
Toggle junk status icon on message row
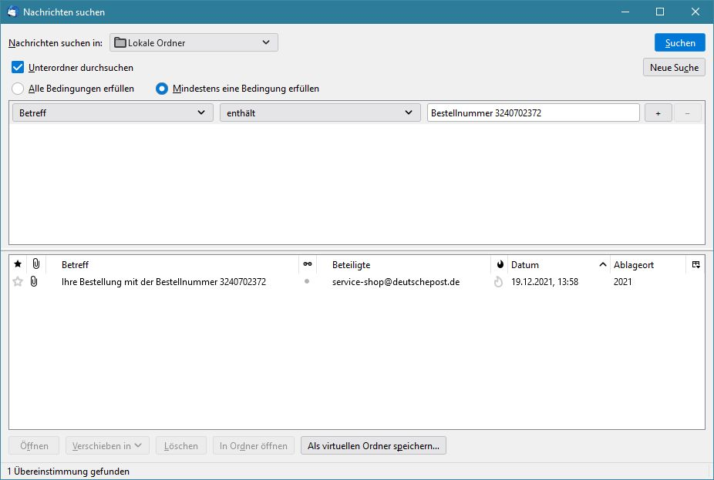tap(498, 282)
